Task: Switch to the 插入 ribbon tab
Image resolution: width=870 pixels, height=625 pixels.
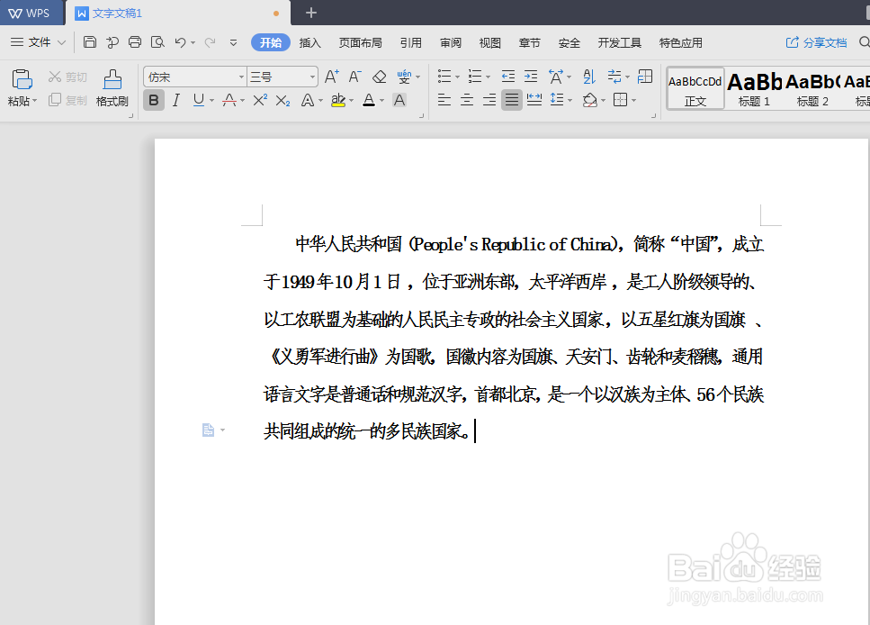Action: point(309,41)
